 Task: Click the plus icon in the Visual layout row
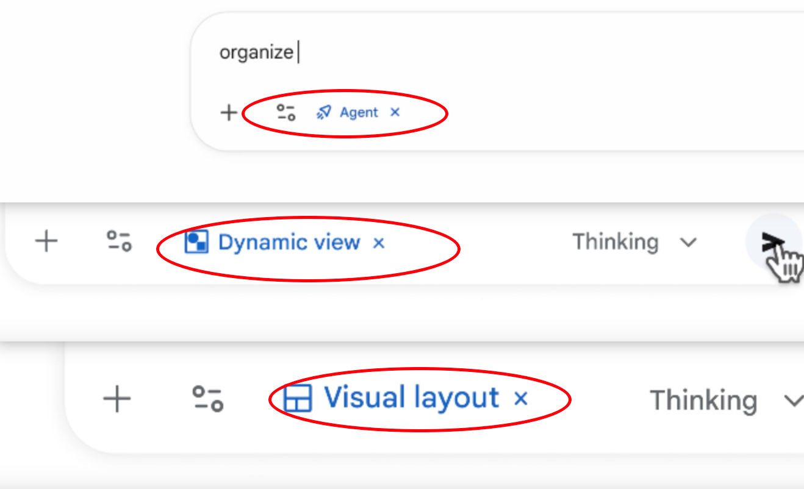click(x=117, y=399)
